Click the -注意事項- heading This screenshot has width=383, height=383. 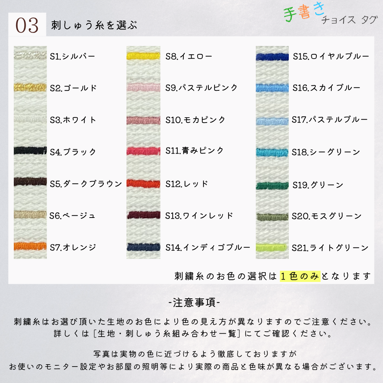click(x=194, y=303)
